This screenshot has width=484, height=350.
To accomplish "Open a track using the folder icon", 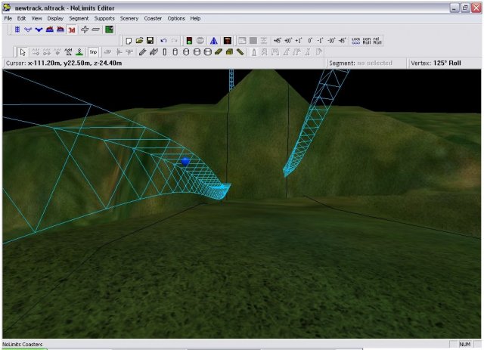I will (140, 40).
